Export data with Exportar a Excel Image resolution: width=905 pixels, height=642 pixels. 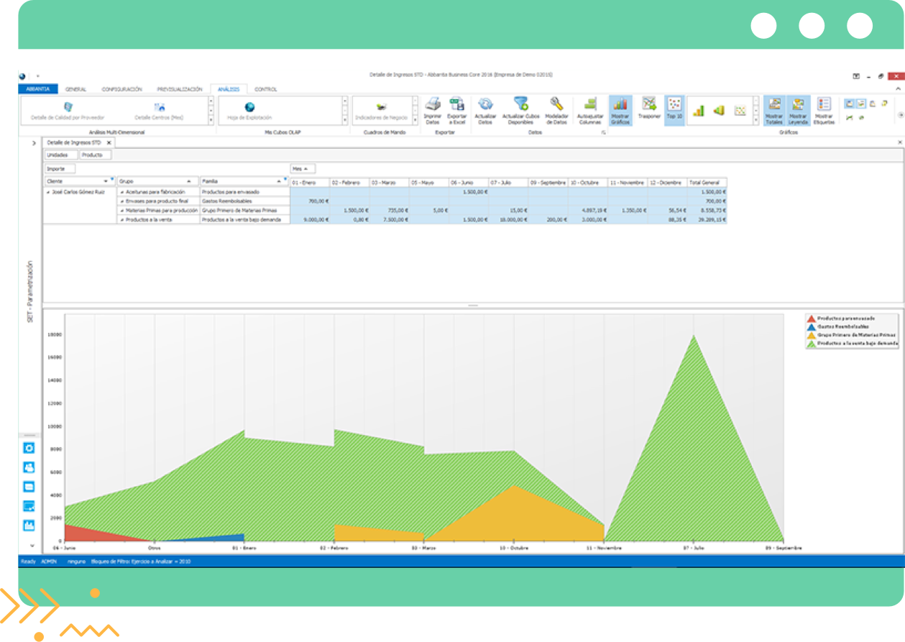click(x=456, y=106)
